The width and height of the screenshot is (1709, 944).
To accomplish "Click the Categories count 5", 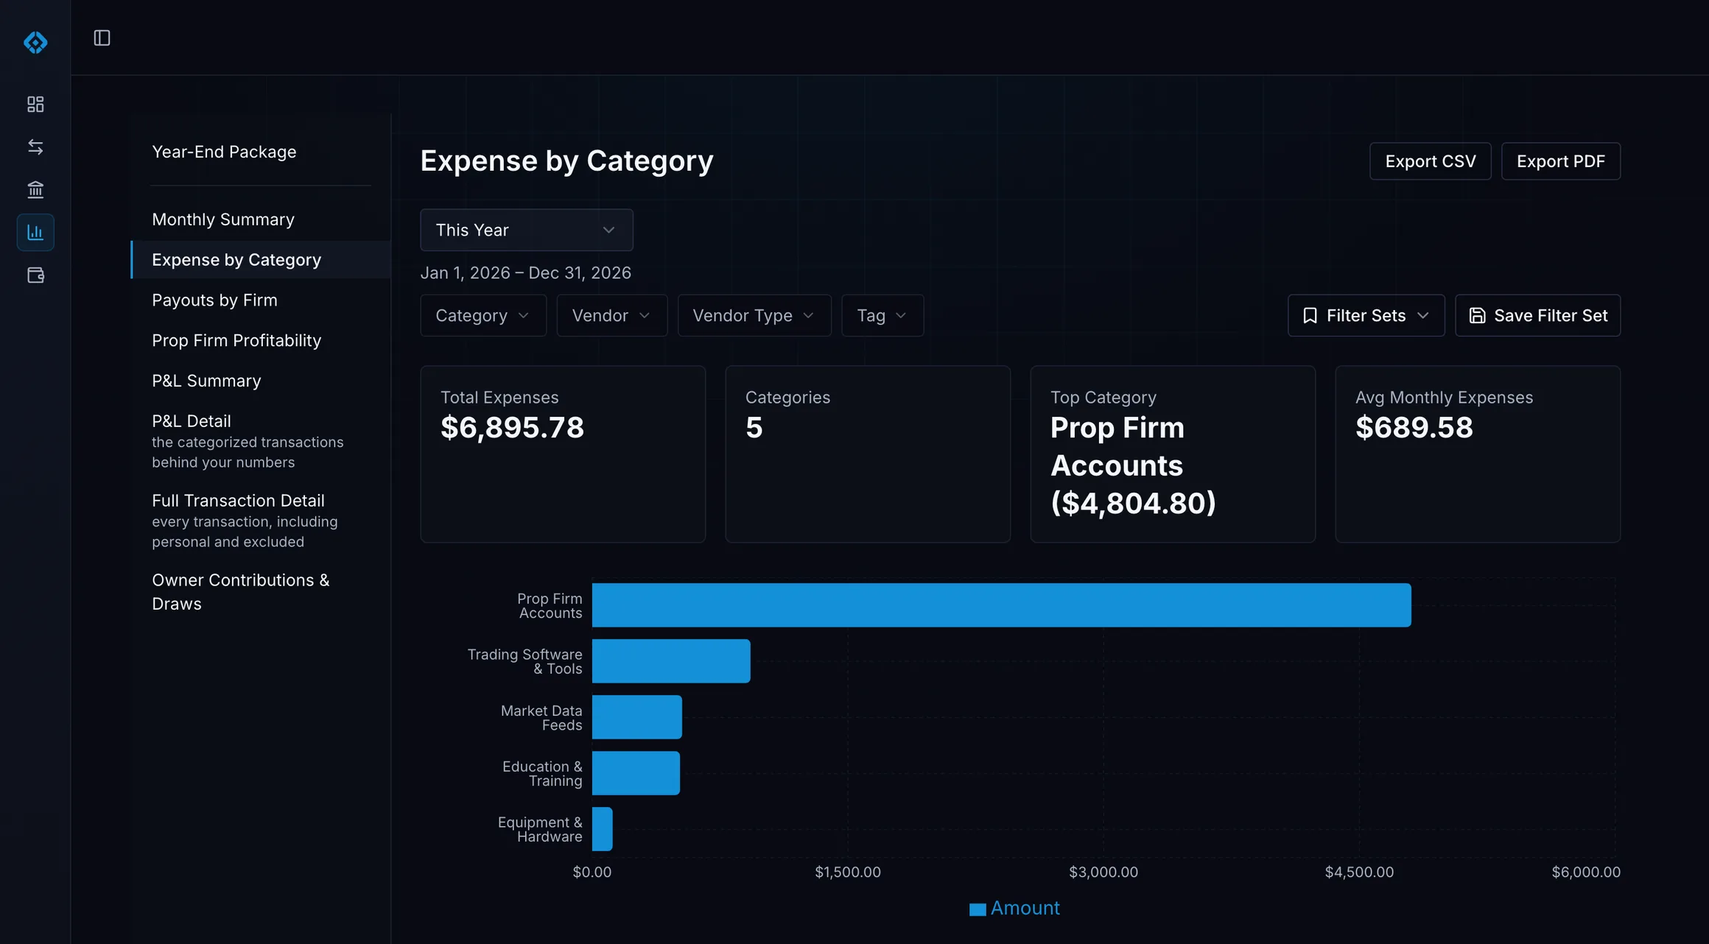I will tap(754, 428).
